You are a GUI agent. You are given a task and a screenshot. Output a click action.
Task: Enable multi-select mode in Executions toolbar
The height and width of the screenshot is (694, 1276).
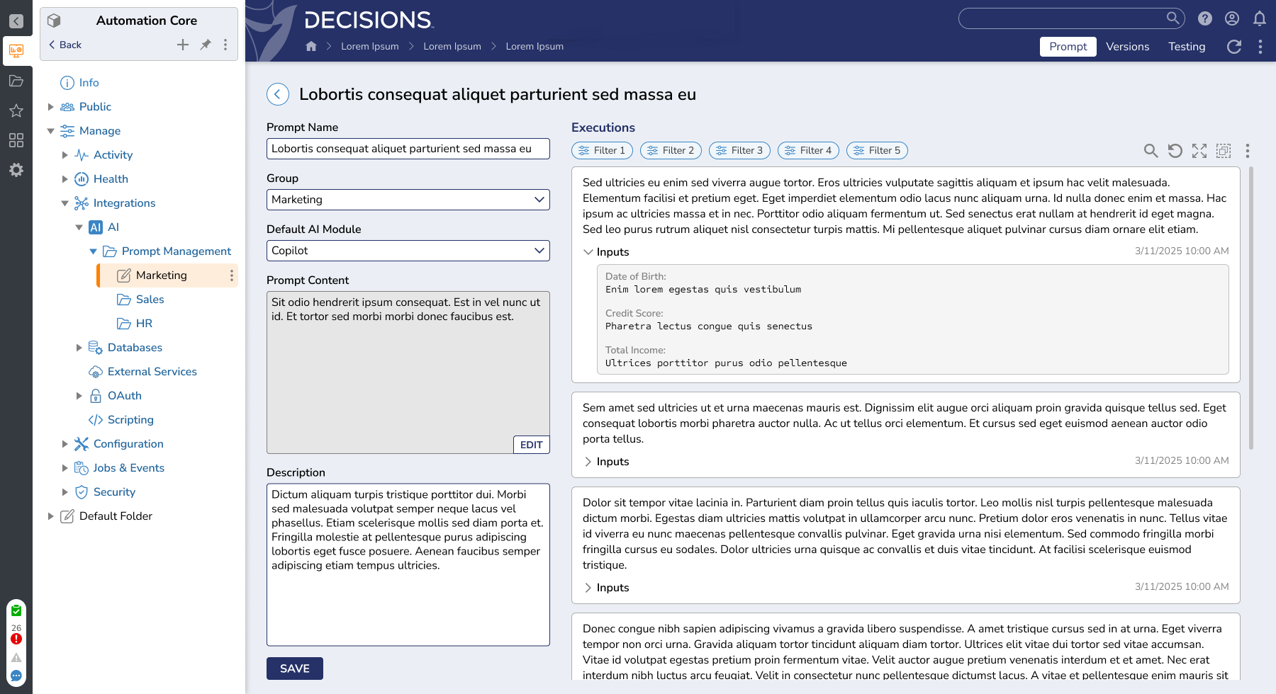pos(1224,150)
